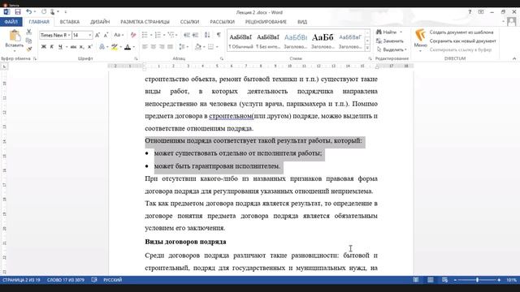Apply the Без интервала style
This screenshot has height=292, width=520.
(x=268, y=41)
